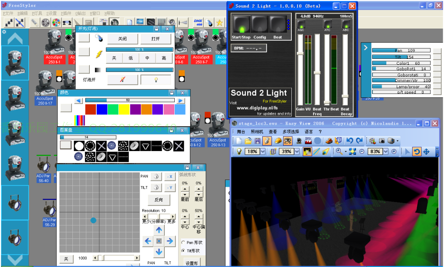Viewport: 444px width, 267px height.
Task: Click the blue up arrow in pan/tilt panel
Action: coord(159,230)
